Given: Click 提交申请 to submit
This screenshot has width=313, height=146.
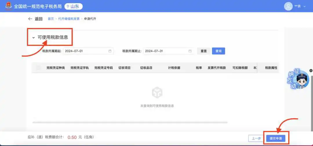Looking at the screenshot, I should pos(277,138).
